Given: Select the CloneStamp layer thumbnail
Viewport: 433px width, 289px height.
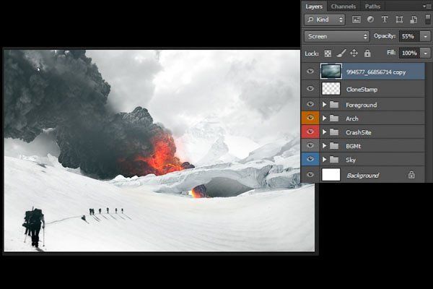Looking at the screenshot, I should [x=331, y=88].
